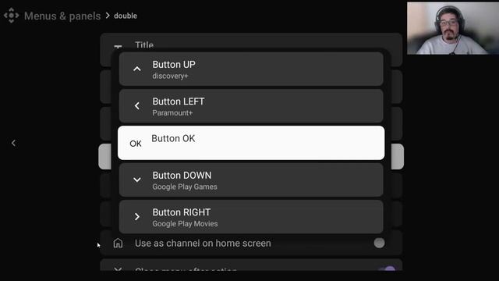Choose the highlighted Button OK entry
This screenshot has width=499, height=281.
tap(251, 143)
